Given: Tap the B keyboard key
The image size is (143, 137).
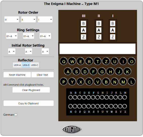Looking at the screenshot, I should 106,82.
